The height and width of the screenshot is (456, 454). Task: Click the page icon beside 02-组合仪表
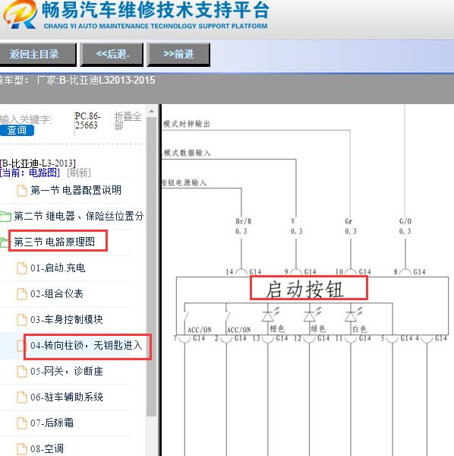[22, 294]
